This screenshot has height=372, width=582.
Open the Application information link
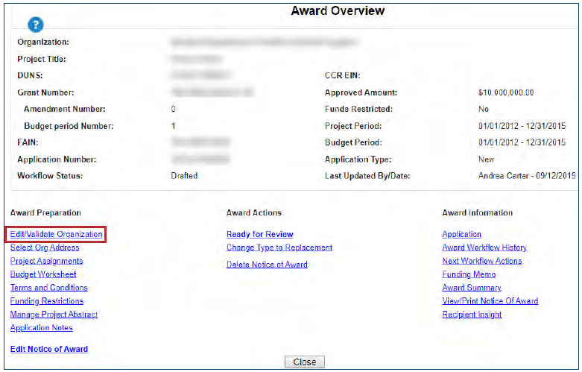[x=462, y=234]
